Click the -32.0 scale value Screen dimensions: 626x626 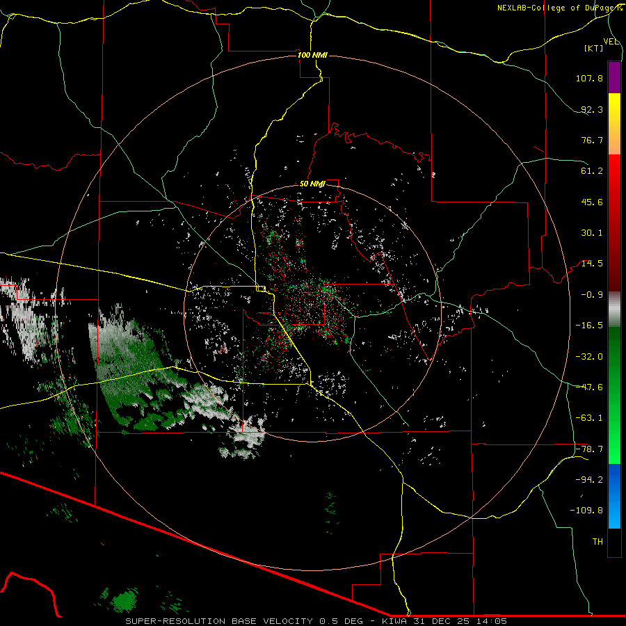[x=589, y=357]
